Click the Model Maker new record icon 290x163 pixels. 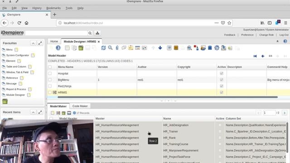coord(53,113)
